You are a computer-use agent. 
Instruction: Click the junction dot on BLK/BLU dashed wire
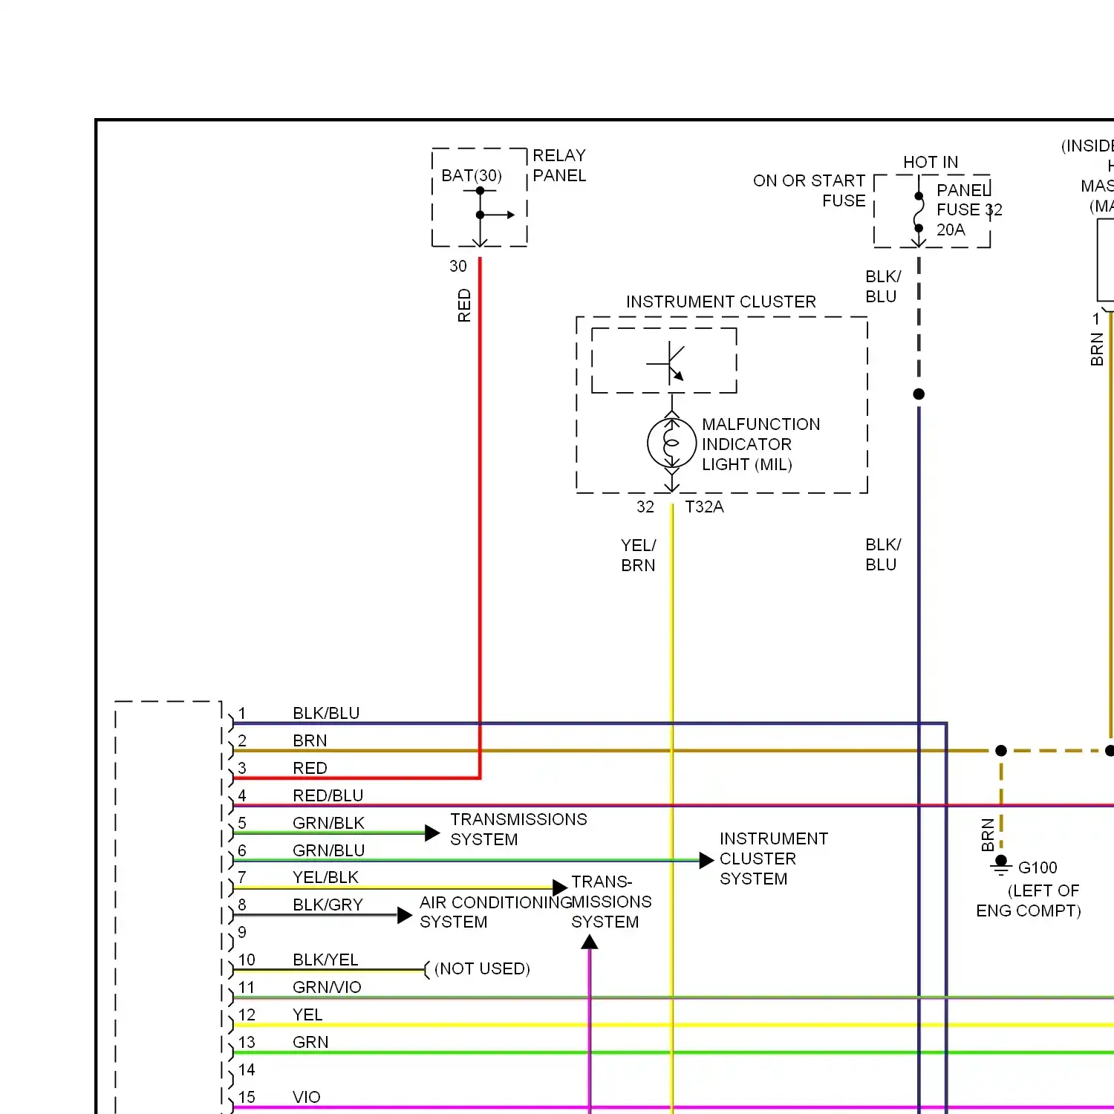(919, 394)
